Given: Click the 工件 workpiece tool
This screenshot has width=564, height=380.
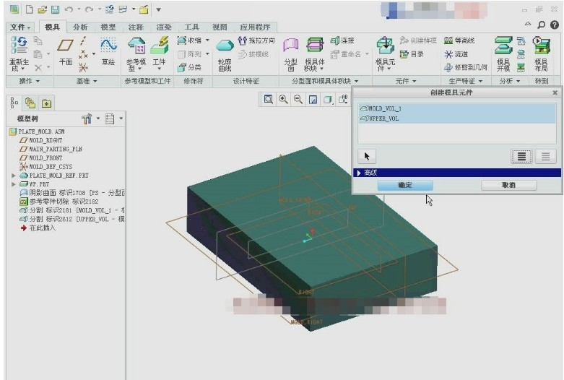Looking at the screenshot, I should 160,54.
